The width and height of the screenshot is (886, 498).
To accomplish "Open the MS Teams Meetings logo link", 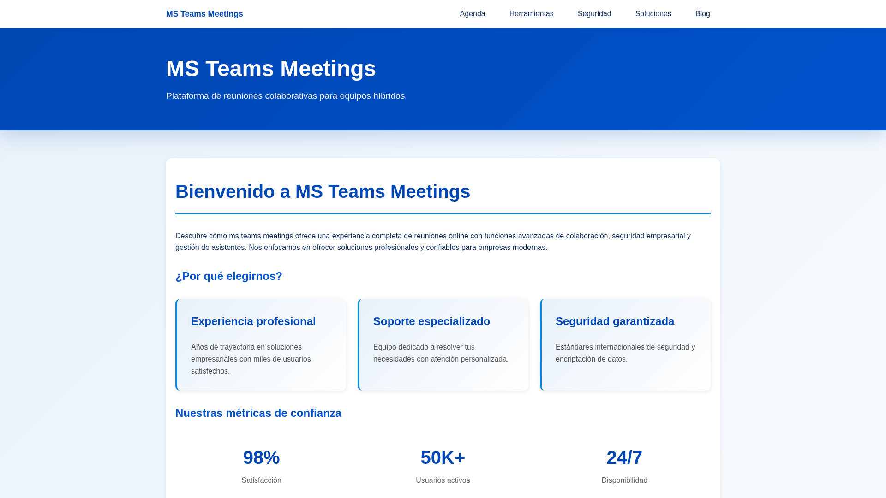I will point(204,14).
